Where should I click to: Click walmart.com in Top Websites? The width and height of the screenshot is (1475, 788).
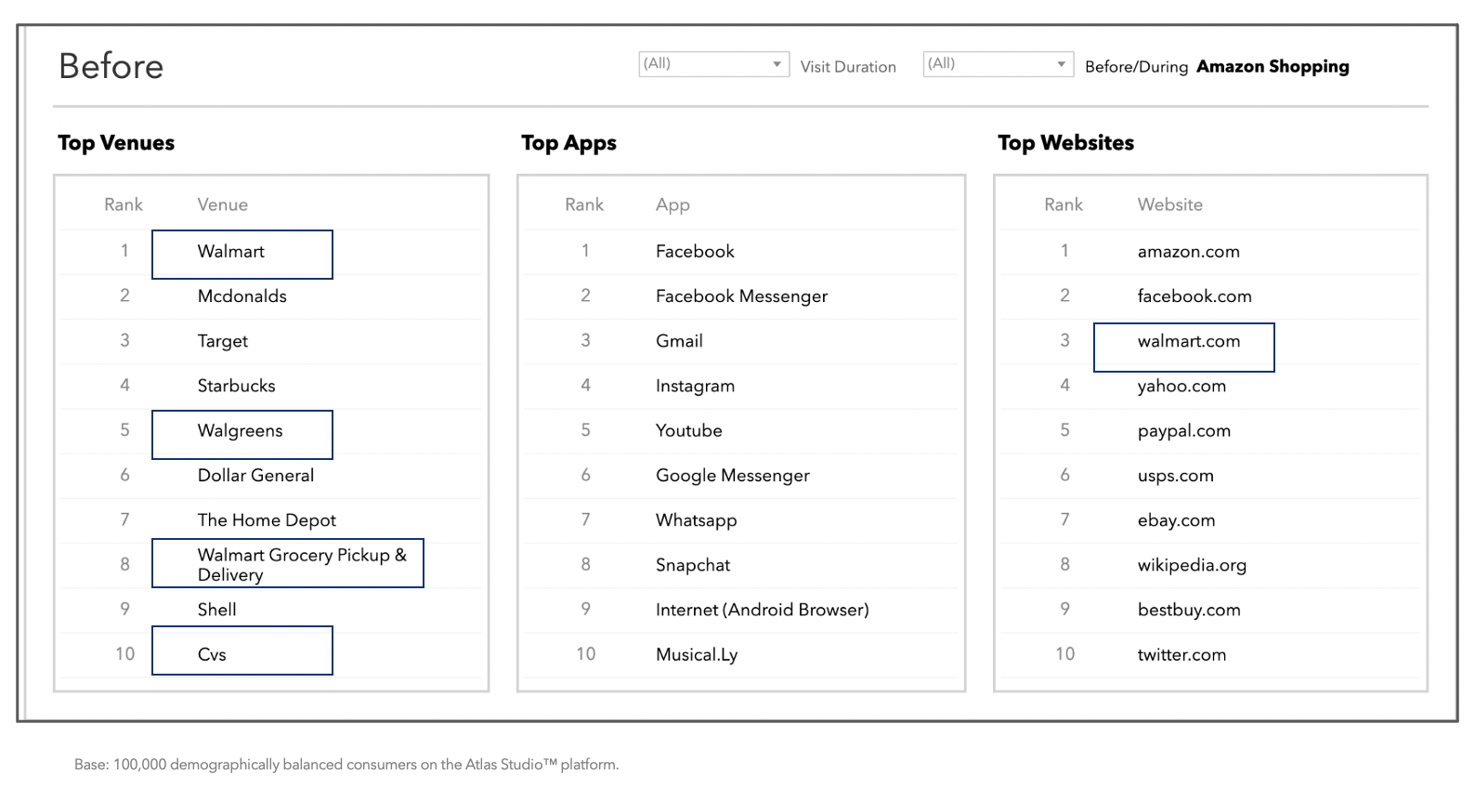(1188, 342)
